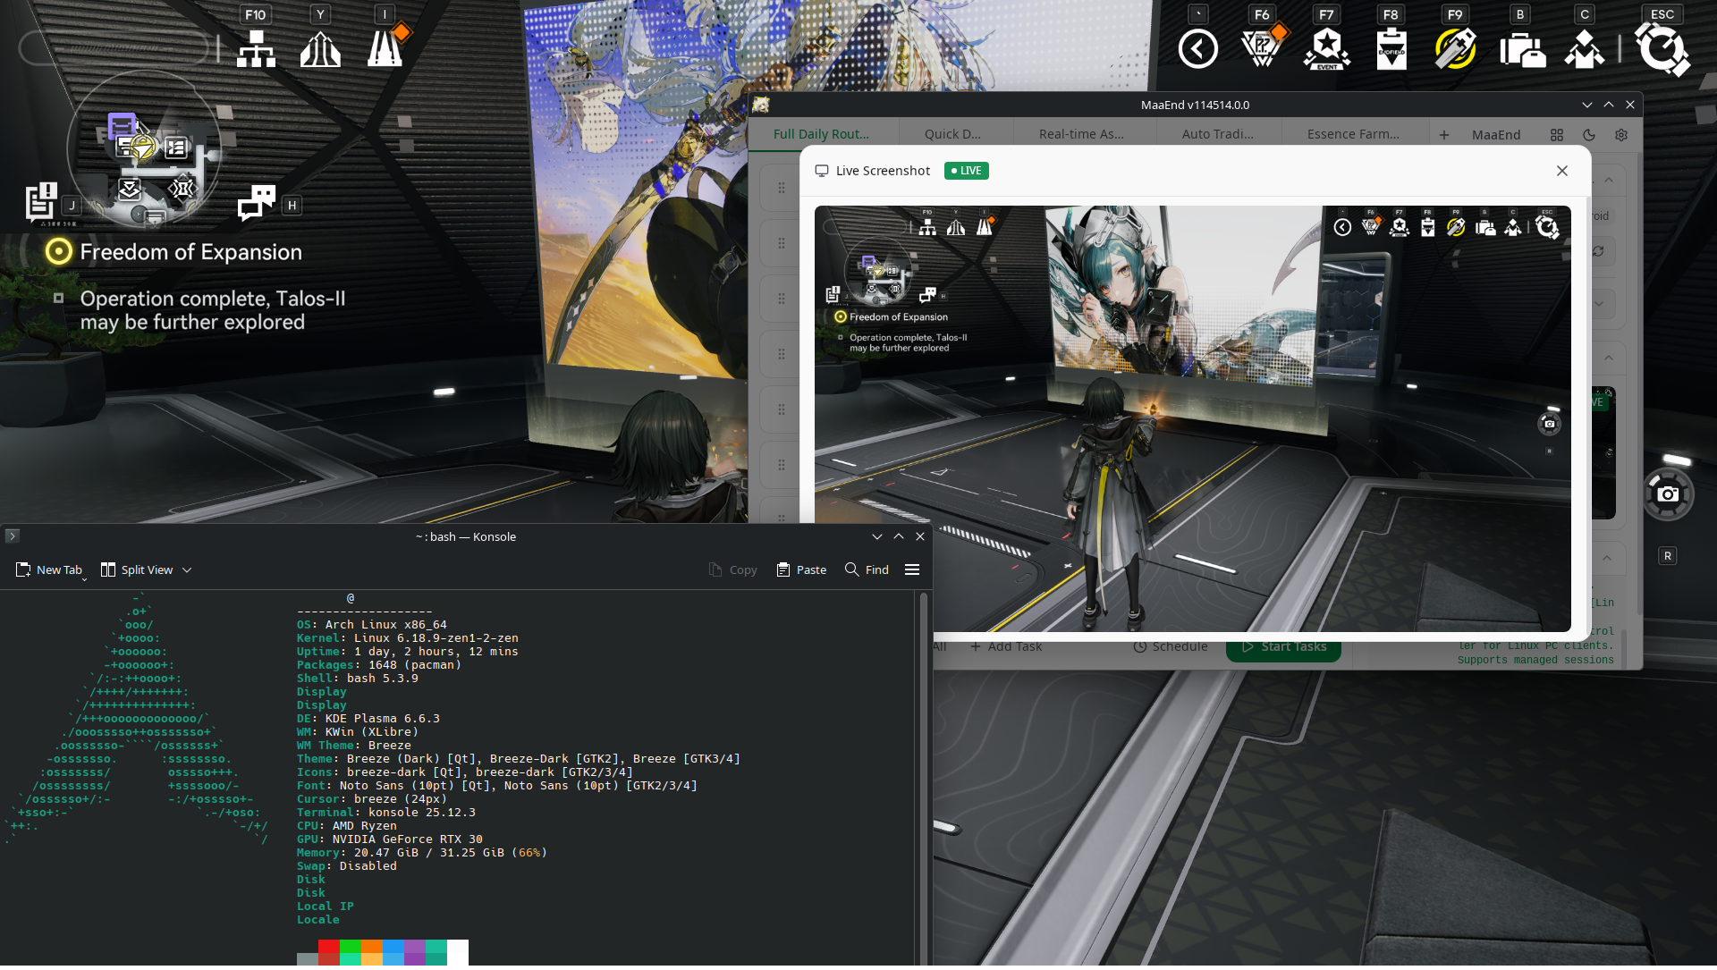Image resolution: width=1717 pixels, height=970 pixels.
Task: Click New Tab in Konsole
Action: (x=49, y=569)
